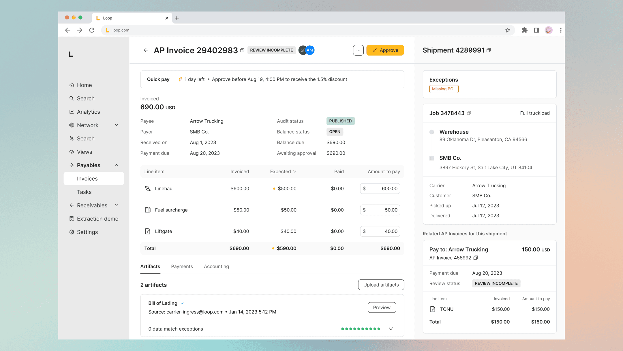The image size is (623, 351).
Task: Expand the data match exceptions row
Action: point(391,329)
